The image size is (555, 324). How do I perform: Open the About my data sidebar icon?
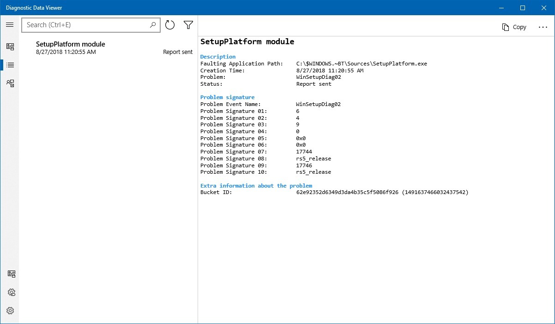point(10,83)
